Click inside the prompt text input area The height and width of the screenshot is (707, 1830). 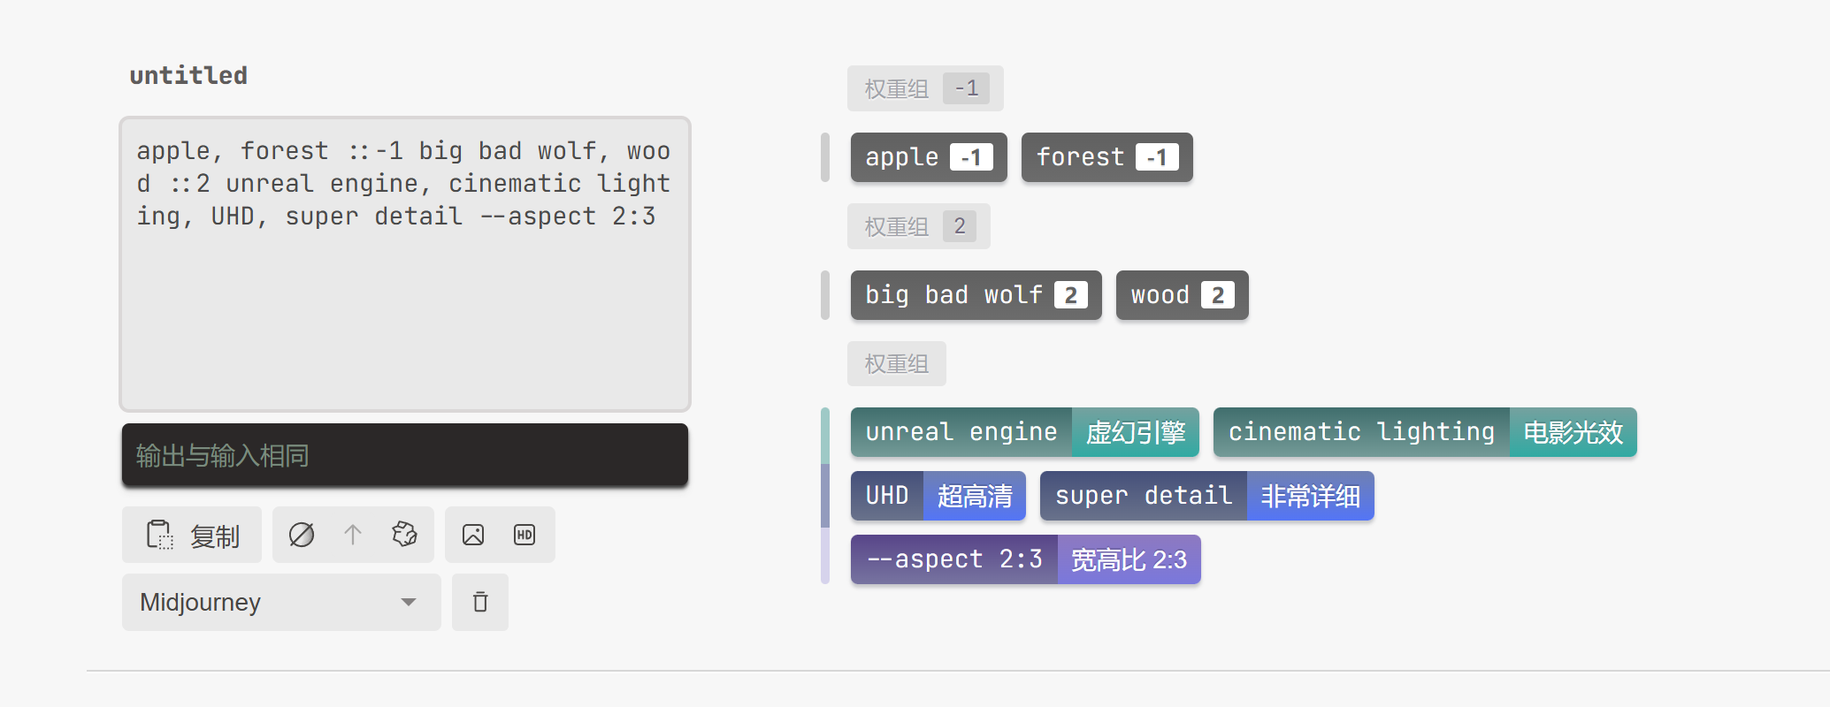coord(404,292)
